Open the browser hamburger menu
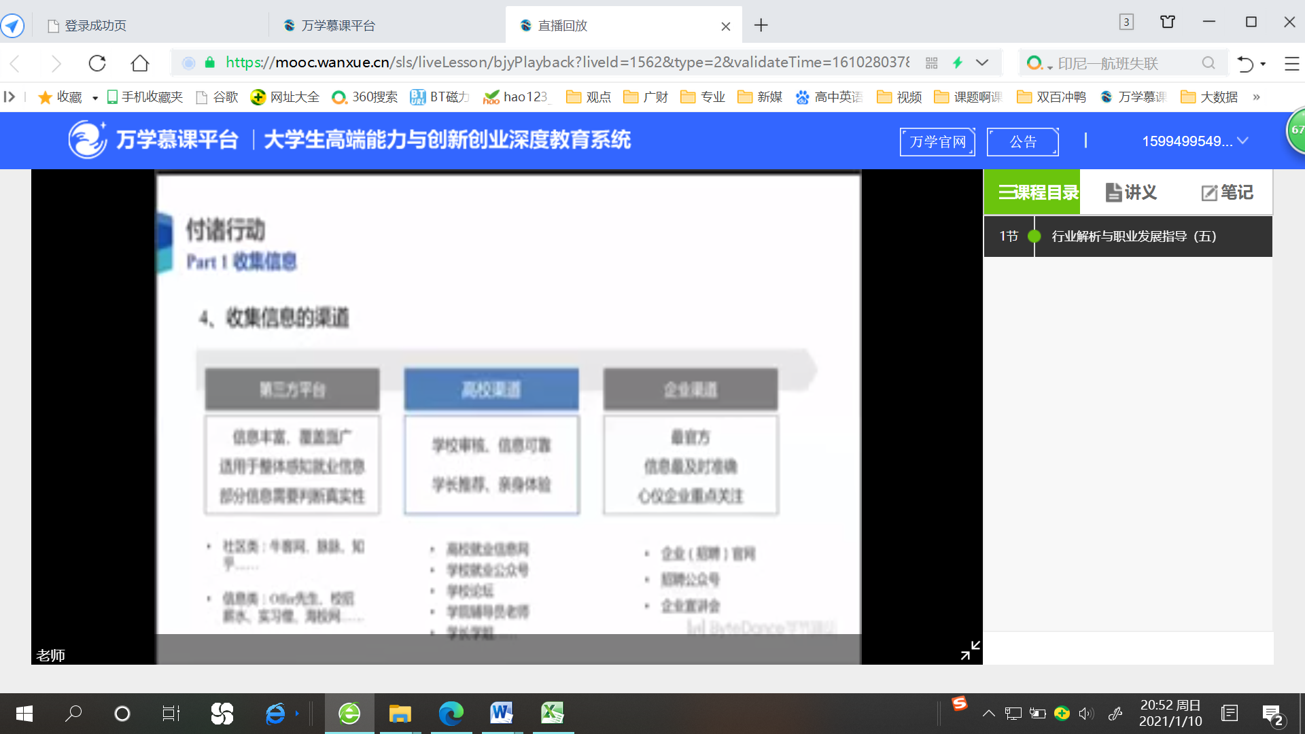This screenshot has width=1305, height=734. [x=1291, y=63]
